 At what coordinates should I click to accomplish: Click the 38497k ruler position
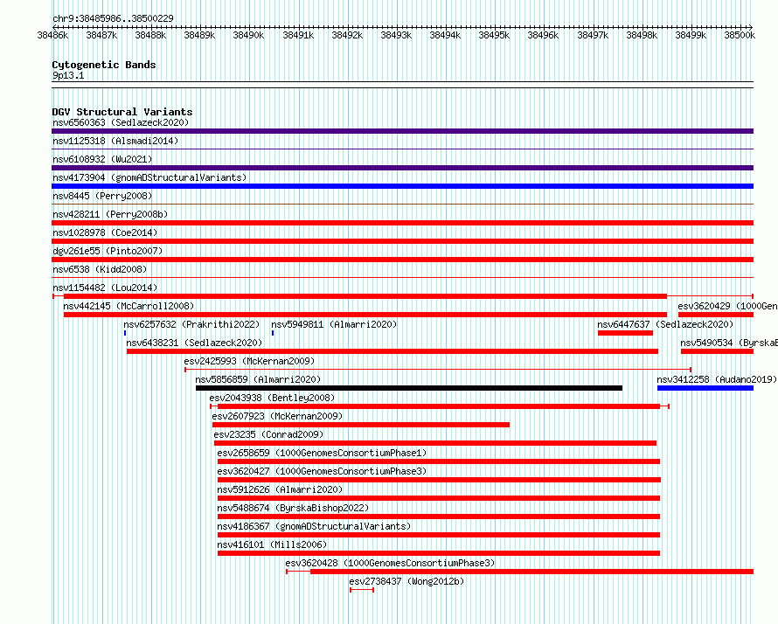click(593, 35)
